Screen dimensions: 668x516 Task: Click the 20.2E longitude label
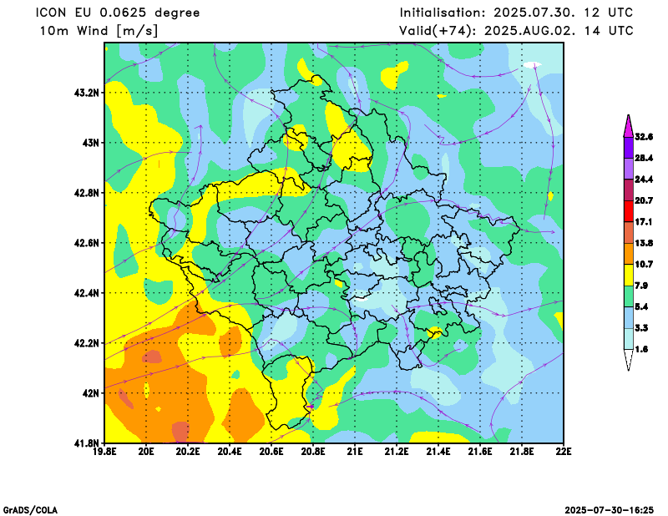coord(189,451)
